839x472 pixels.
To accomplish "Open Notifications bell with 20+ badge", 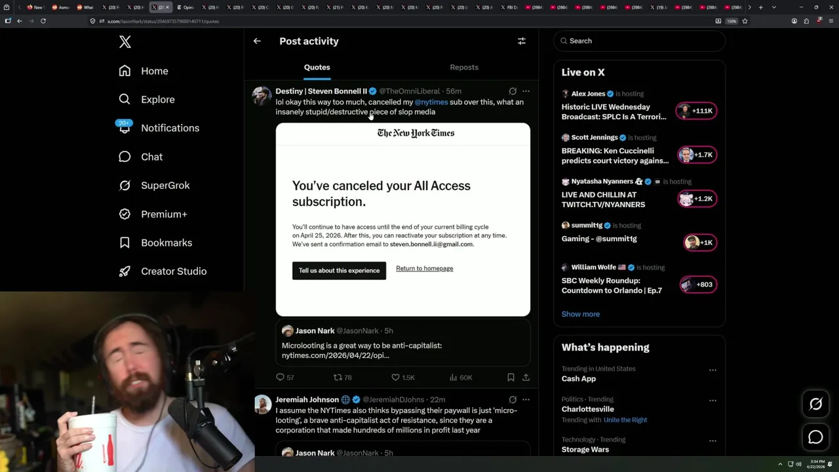I will (x=125, y=127).
